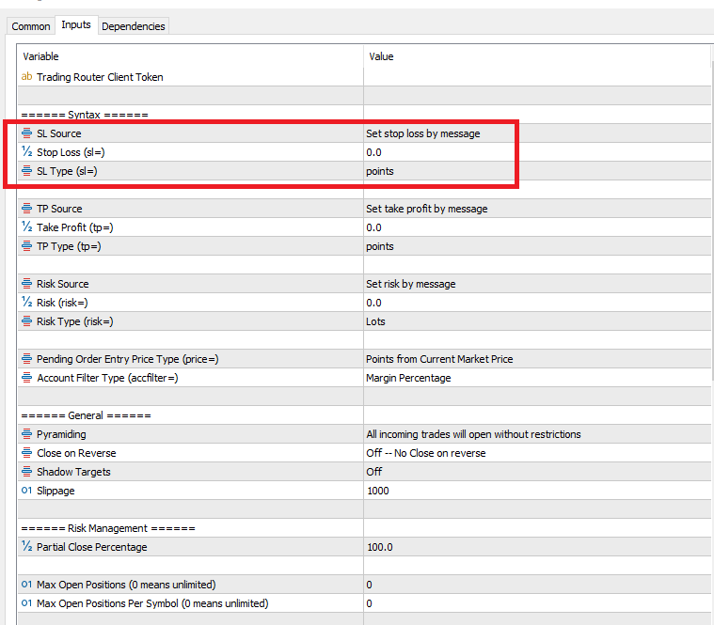The image size is (714, 625).
Task: Open the 'Margin Percentage' filter value
Action: point(537,378)
